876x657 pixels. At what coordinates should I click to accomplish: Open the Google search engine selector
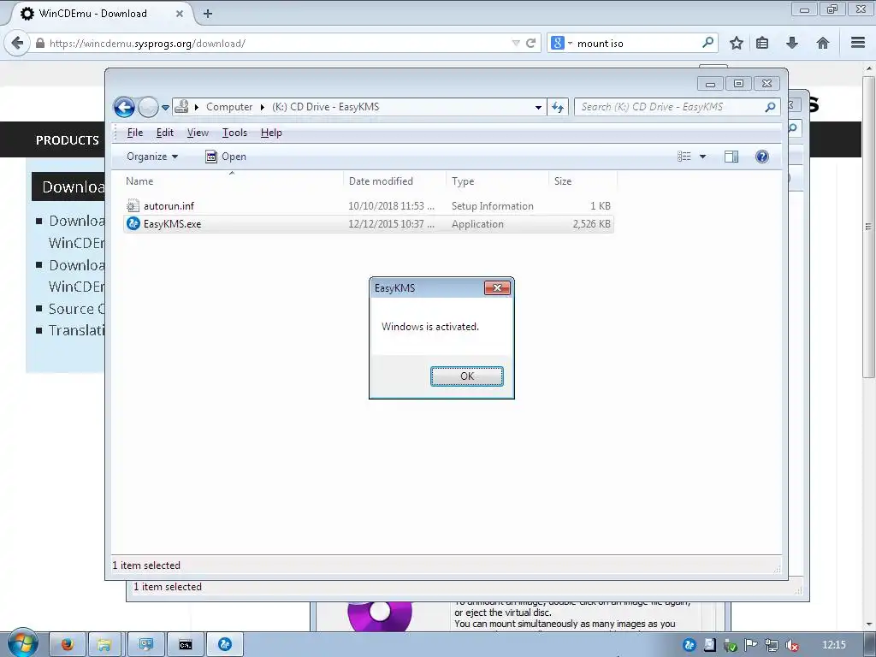click(561, 43)
